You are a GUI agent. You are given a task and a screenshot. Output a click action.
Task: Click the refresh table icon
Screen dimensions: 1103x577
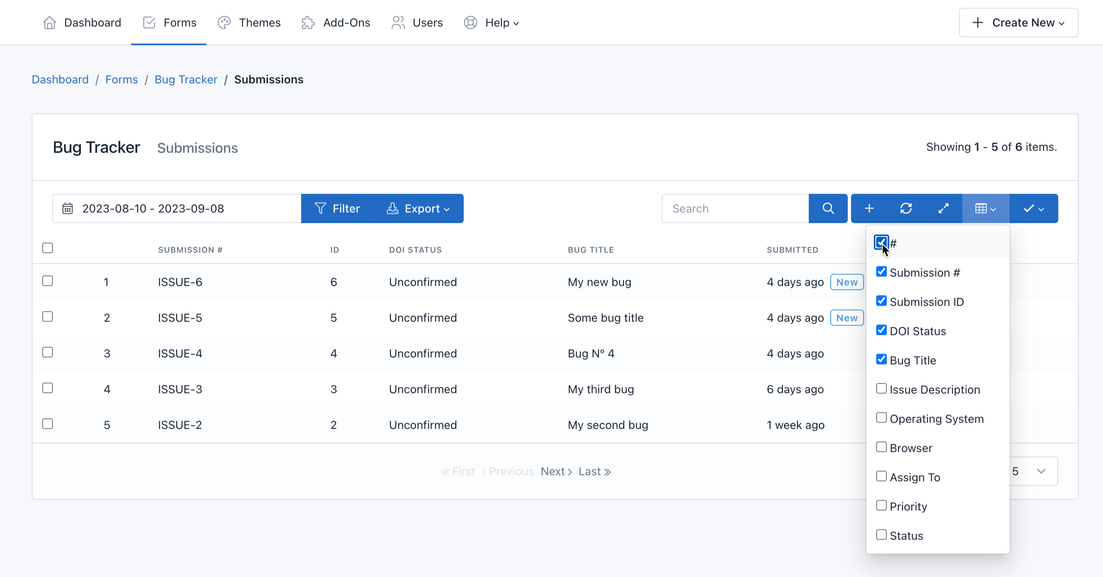point(905,208)
